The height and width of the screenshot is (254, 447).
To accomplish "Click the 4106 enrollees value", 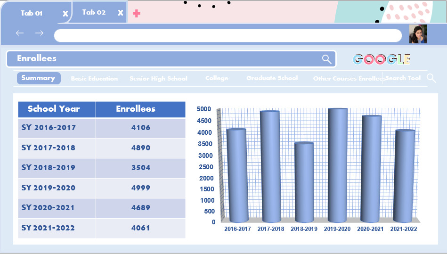I will (140, 128).
